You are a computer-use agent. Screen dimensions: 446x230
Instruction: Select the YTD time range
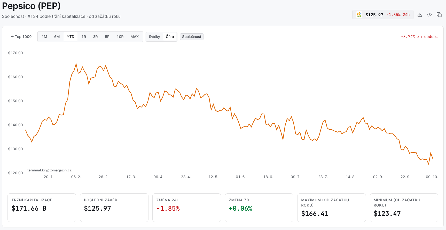71,37
